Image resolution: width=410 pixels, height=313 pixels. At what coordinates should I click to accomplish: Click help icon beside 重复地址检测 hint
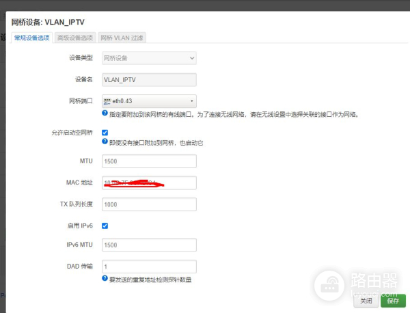[x=105, y=278]
